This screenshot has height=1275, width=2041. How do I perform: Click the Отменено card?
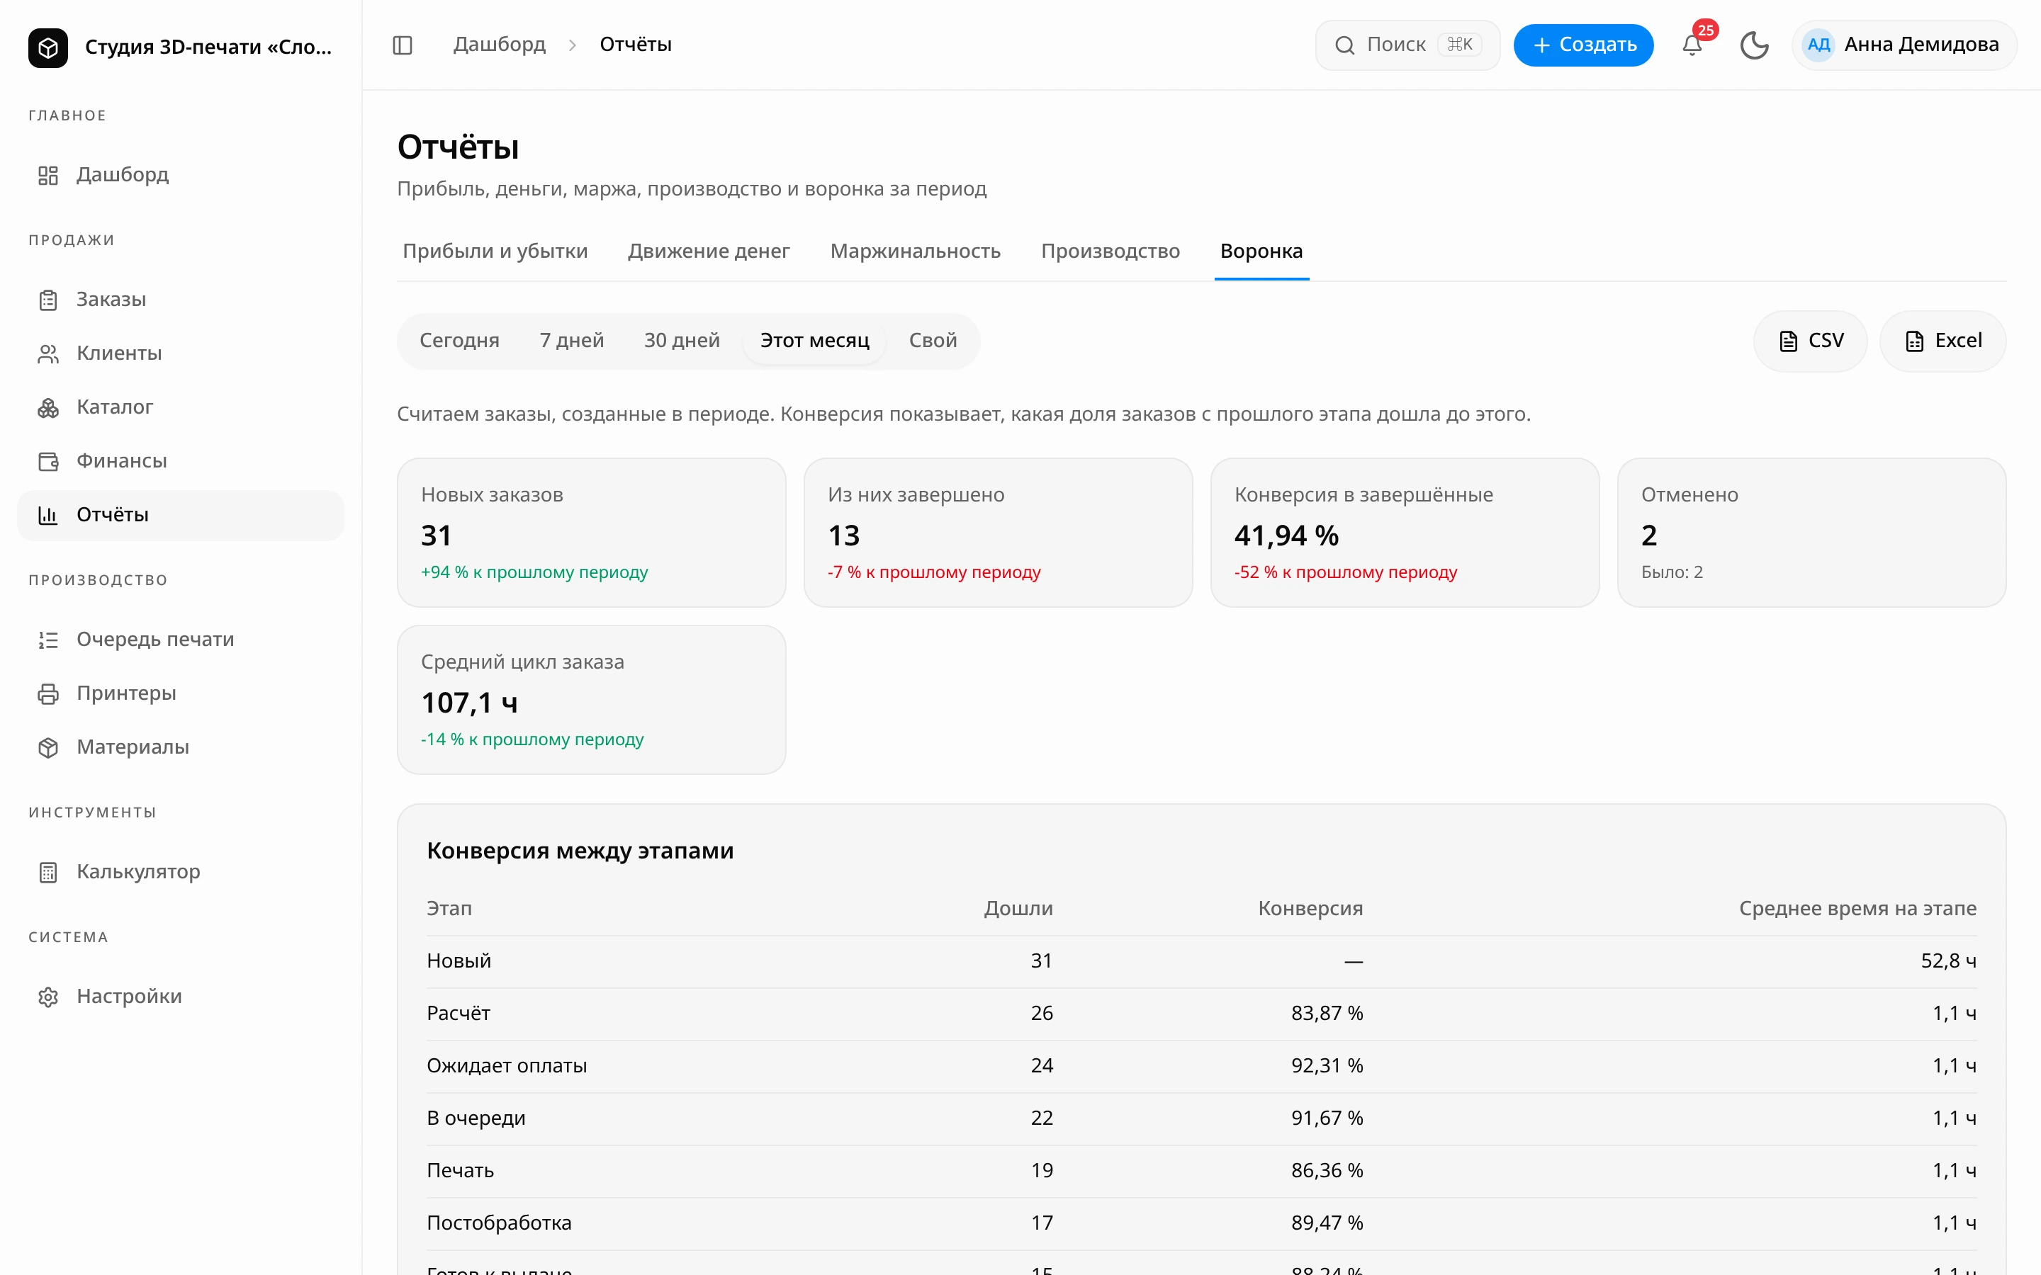tap(1811, 532)
